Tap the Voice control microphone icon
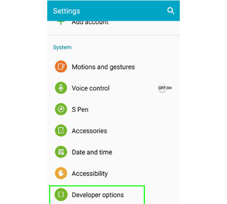The height and width of the screenshot is (204, 227). click(x=61, y=88)
